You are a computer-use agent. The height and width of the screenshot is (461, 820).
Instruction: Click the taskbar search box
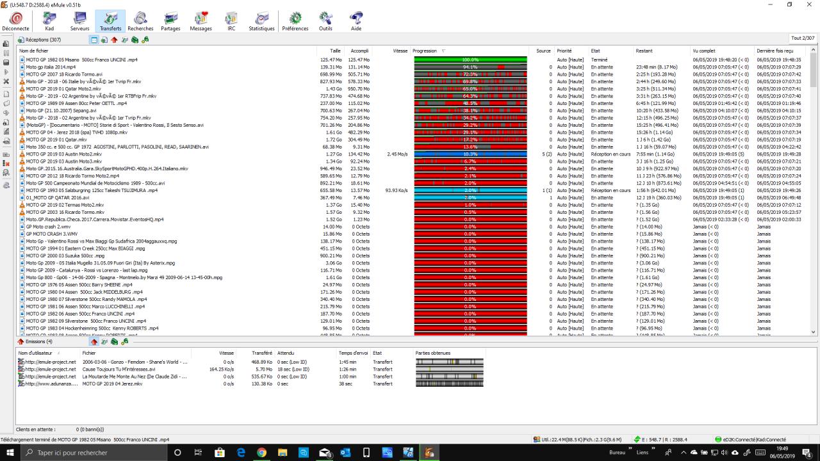[93, 452]
